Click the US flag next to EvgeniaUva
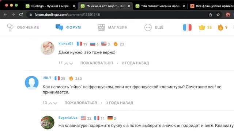The width and height of the screenshot is (234, 131). (x=83, y=118)
